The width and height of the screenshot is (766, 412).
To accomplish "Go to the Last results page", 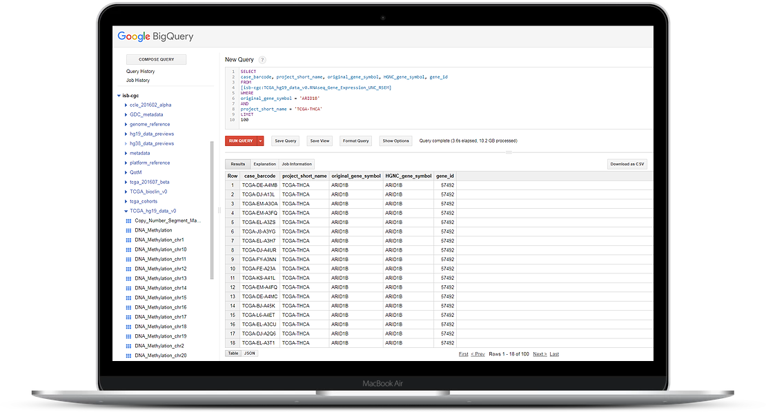I will (x=554, y=354).
